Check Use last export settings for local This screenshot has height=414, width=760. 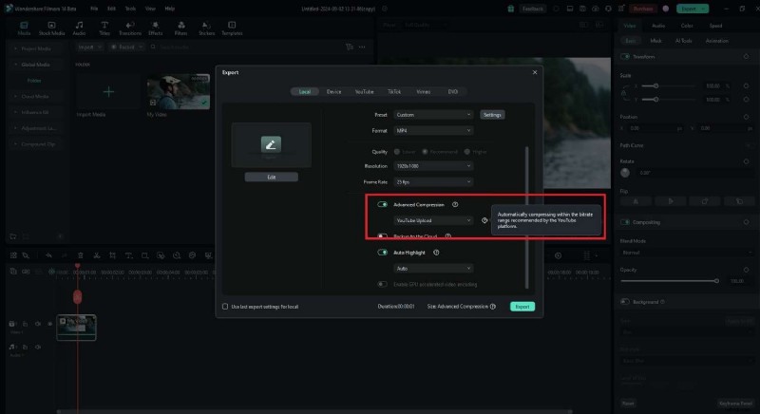point(225,306)
